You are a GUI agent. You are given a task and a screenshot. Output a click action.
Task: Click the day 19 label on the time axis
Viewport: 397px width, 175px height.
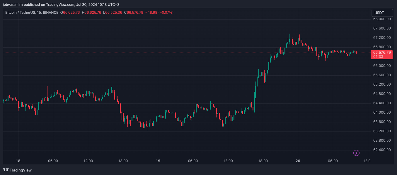click(x=158, y=161)
